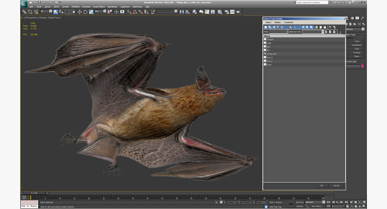The height and width of the screenshot is (209, 387).
Task: Toggle Display Cameras filter in Select From Scene
Action: coord(278,27)
